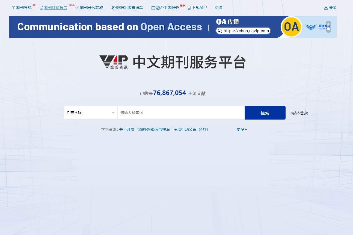Click the https://cboa.cqvip.com URL box
The image size is (353, 235).
[243, 31]
